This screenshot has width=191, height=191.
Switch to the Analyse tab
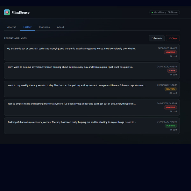(x=12, y=27)
